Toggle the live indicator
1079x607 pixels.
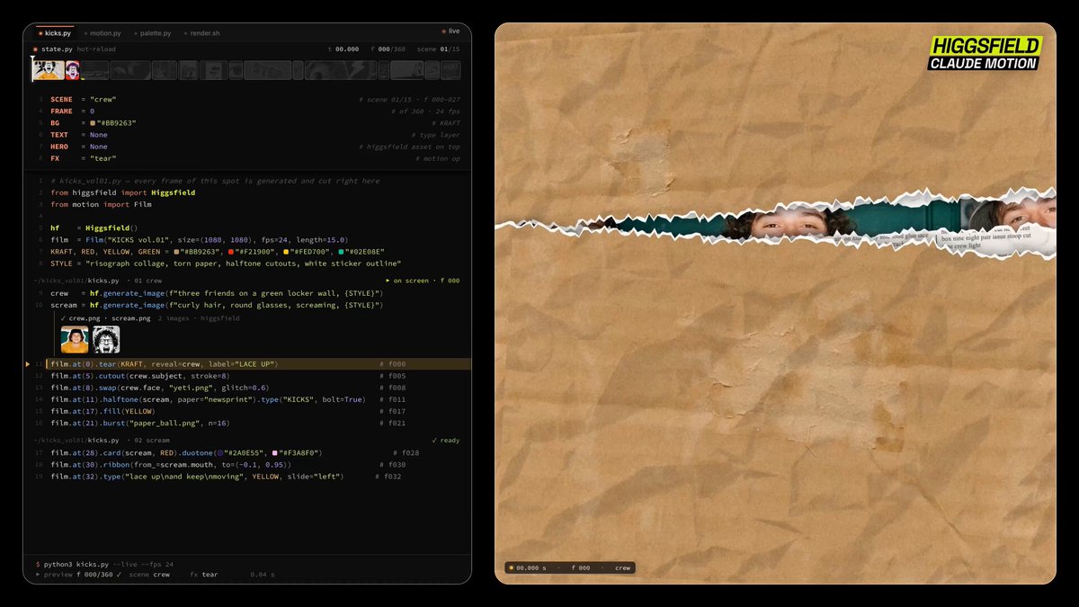[x=450, y=31]
